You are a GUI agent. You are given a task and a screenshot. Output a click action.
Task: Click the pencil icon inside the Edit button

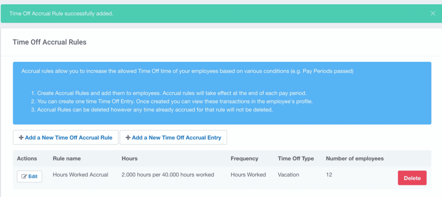24,176
